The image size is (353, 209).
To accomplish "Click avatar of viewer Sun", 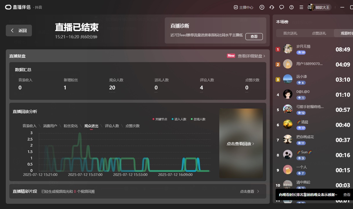I will point(288,154).
